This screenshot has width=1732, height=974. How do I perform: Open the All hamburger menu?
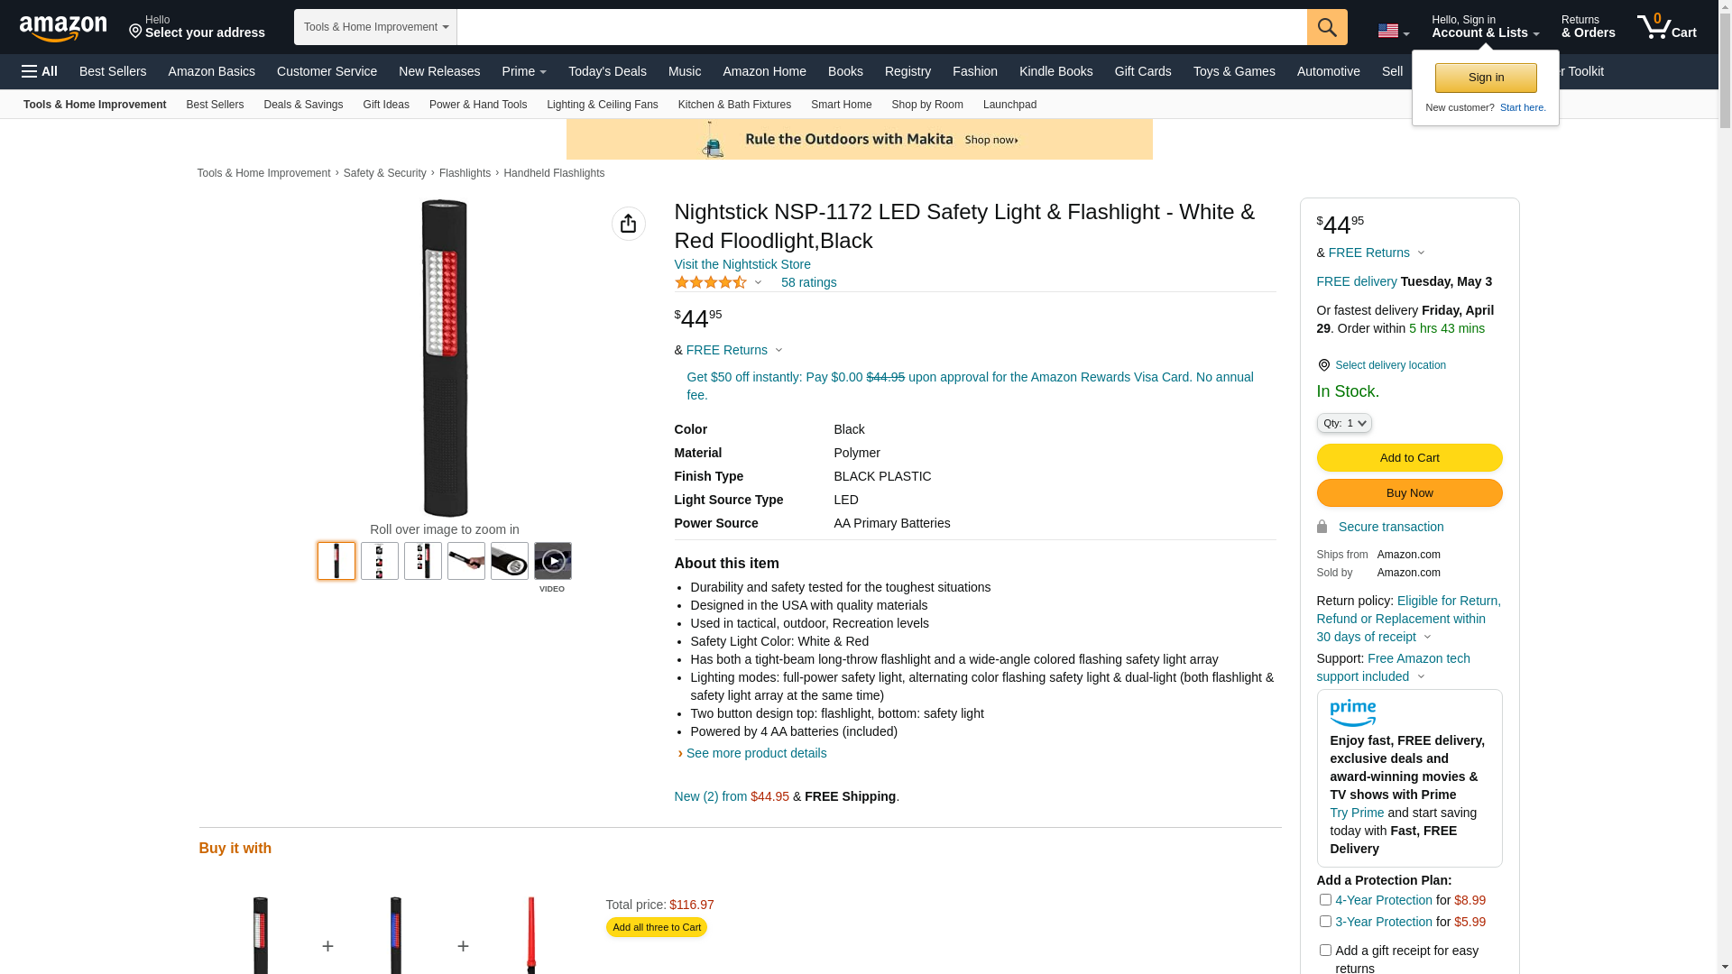[x=40, y=71]
